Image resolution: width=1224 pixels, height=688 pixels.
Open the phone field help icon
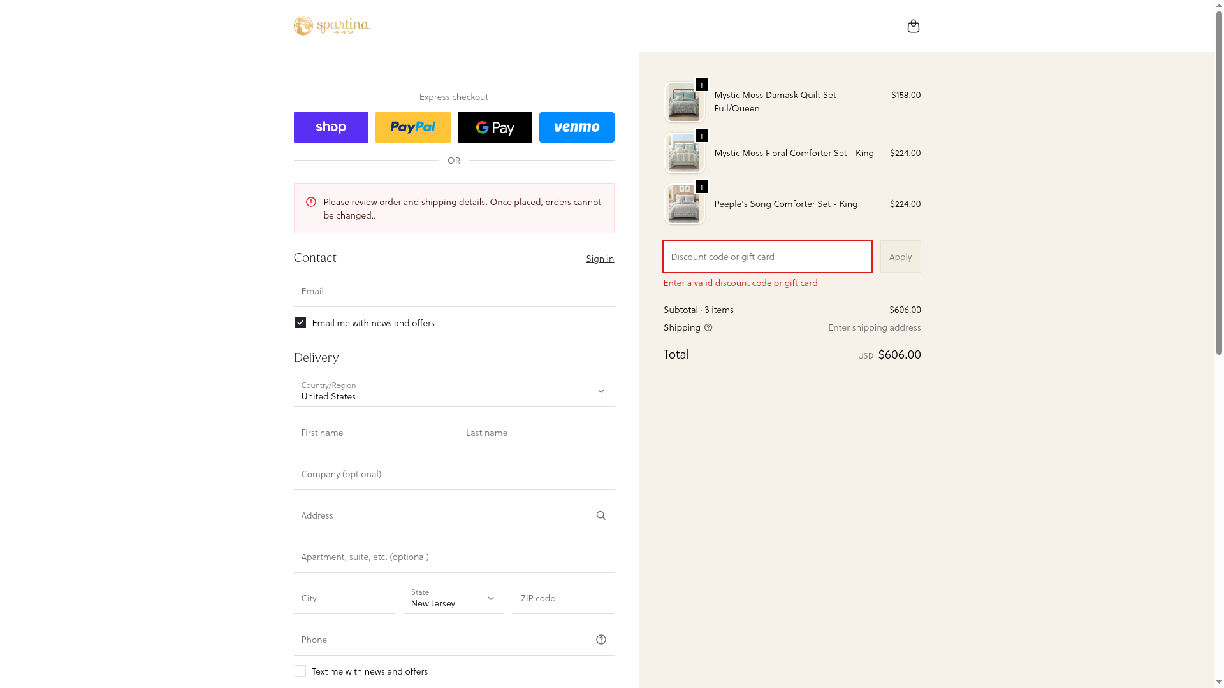601,640
